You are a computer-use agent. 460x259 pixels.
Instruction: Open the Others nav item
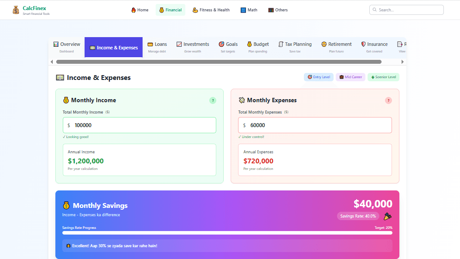coord(278,10)
